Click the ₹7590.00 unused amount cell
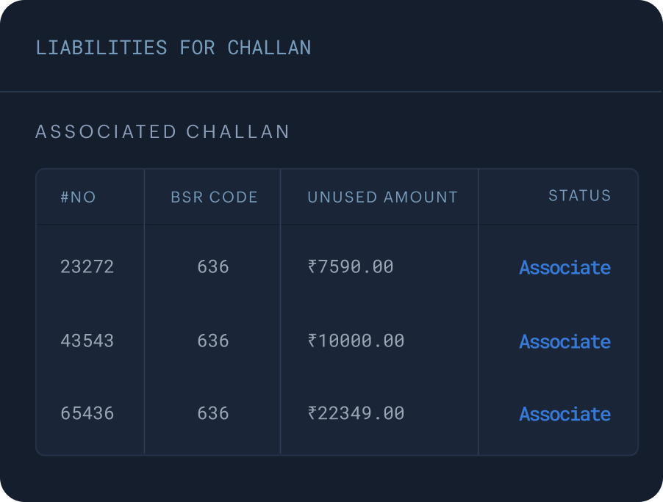This screenshot has height=502, width=663. click(353, 267)
